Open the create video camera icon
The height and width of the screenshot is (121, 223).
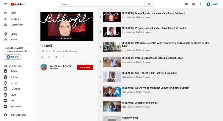click(x=186, y=4)
